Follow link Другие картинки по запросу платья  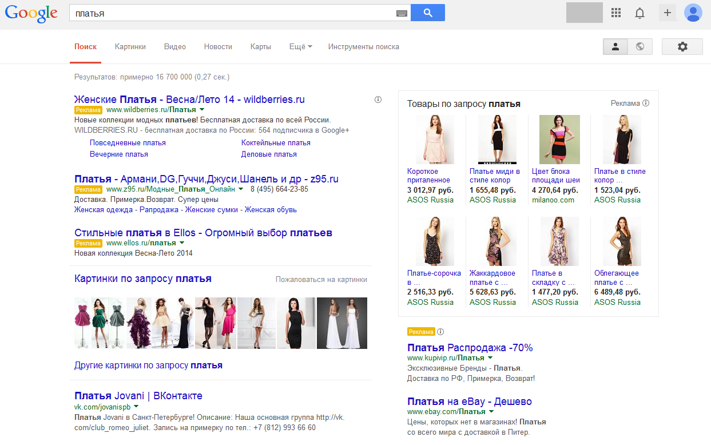tap(148, 365)
